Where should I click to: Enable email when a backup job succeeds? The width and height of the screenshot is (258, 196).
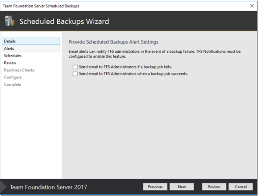pos(75,74)
